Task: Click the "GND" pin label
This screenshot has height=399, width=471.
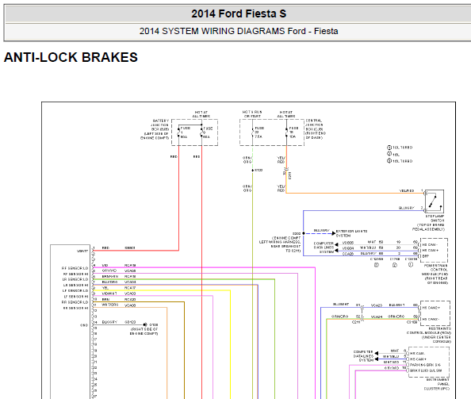Action: [x=84, y=325]
